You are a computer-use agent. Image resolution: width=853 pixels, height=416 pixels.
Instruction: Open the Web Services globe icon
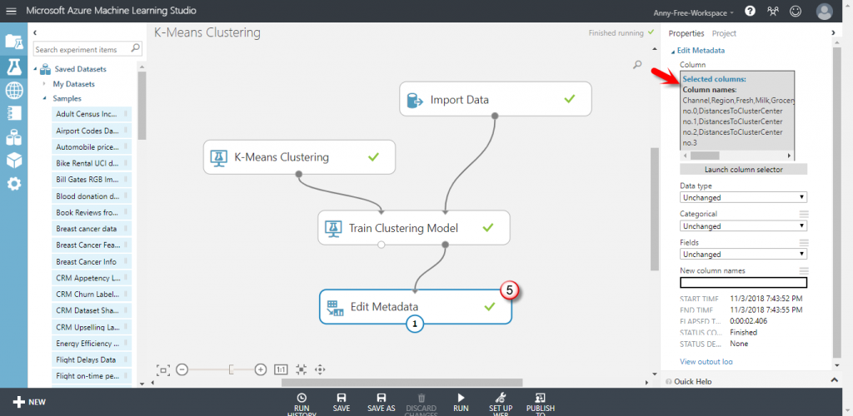click(13, 90)
